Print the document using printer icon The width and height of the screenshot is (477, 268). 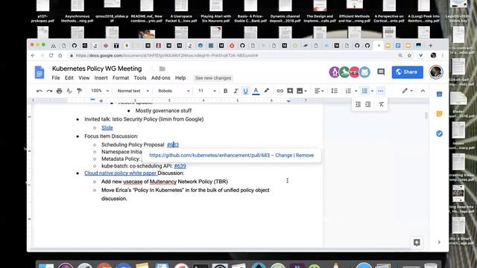(60, 91)
